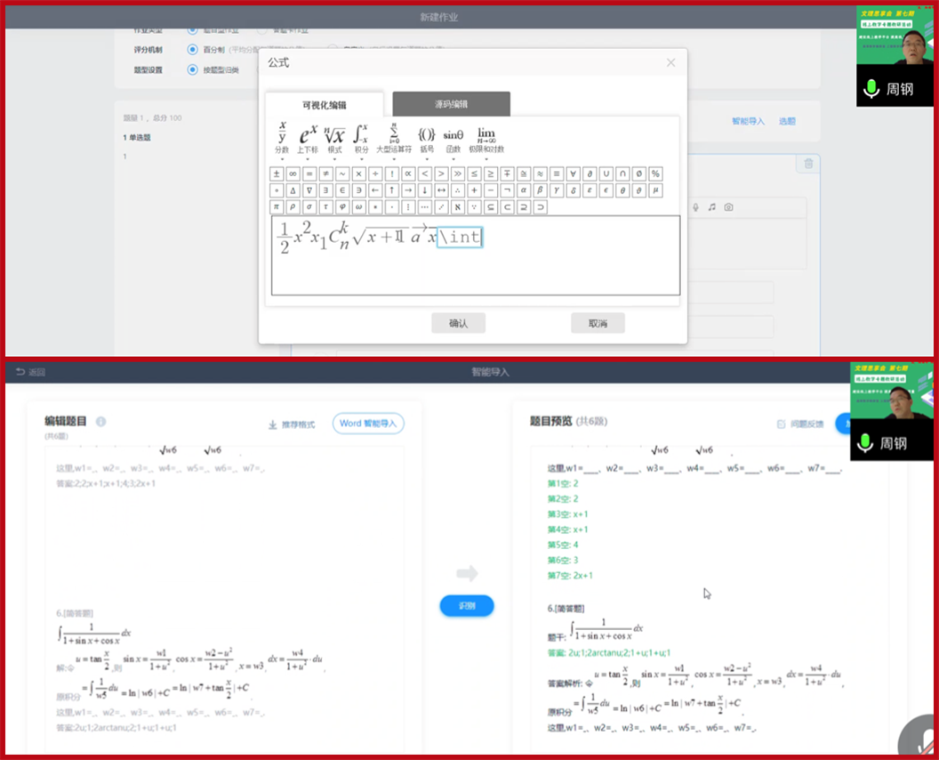Click the trash icon on question card
The width and height of the screenshot is (939, 760).
pyautogui.click(x=808, y=163)
